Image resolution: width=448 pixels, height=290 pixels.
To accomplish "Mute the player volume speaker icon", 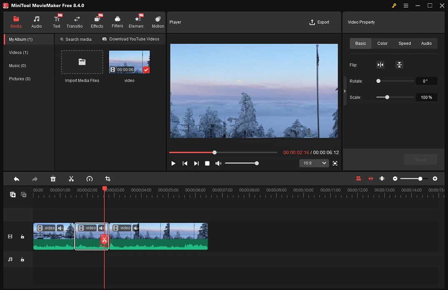I will point(218,163).
